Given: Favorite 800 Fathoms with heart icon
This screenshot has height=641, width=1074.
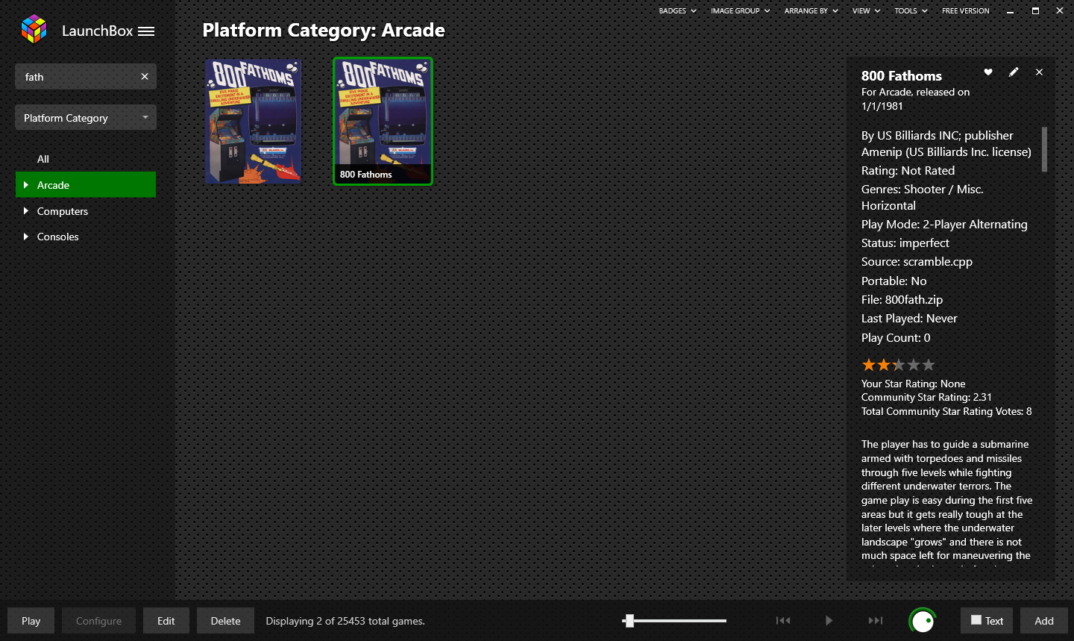Looking at the screenshot, I should coord(988,72).
